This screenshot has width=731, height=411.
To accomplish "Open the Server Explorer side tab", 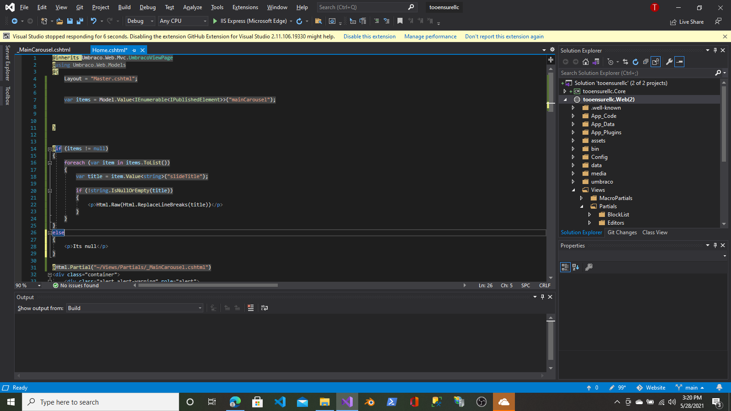I will tap(7, 63).
